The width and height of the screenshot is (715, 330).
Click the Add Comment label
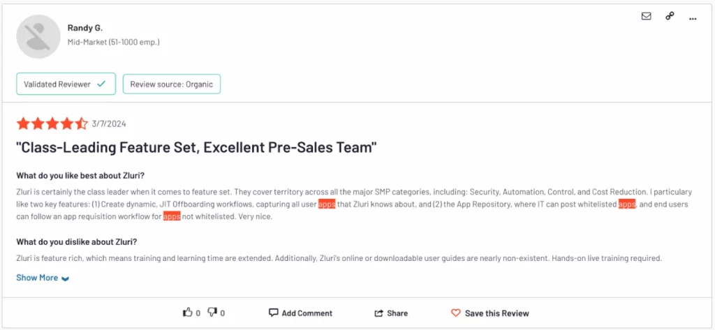pos(307,313)
